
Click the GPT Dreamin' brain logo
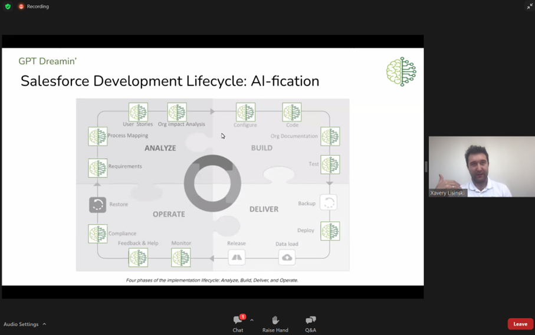pos(401,71)
